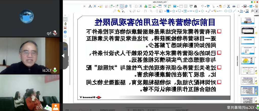Image resolution: width=259 pixels, height=111 pixels.
Task: Select the Zoom and Pan magnifier tool
Action: 252,11
